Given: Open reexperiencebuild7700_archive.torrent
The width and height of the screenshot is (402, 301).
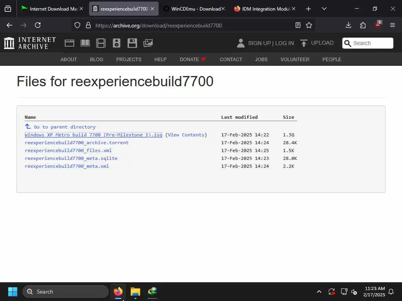Looking at the screenshot, I should [77, 143].
